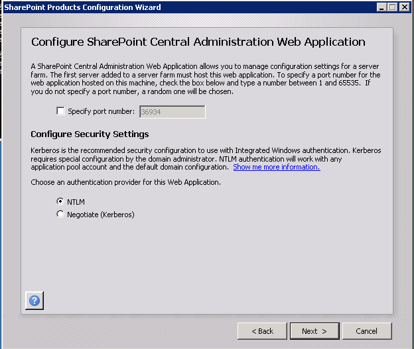Select the NTLM radio button
The width and height of the screenshot is (414, 349).
tap(60, 201)
